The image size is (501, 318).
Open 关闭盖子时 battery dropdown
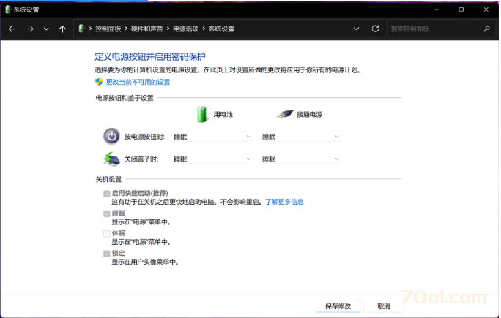coord(212,159)
